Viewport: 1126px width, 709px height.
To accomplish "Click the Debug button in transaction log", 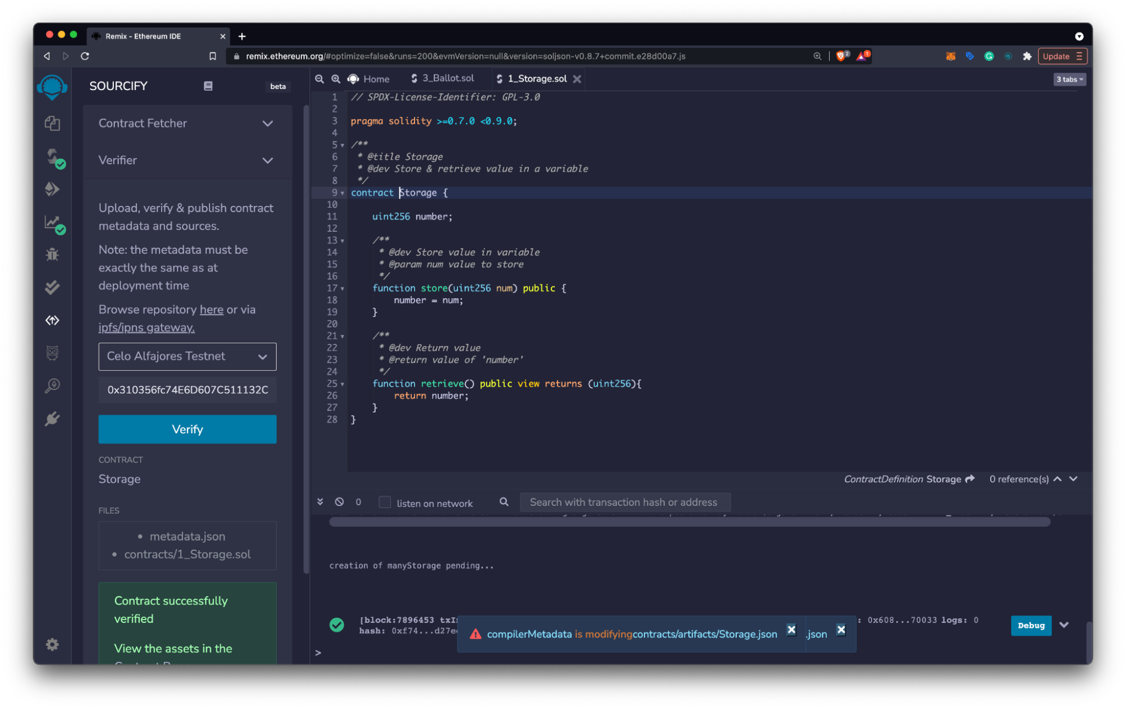I will pyautogui.click(x=1031, y=625).
